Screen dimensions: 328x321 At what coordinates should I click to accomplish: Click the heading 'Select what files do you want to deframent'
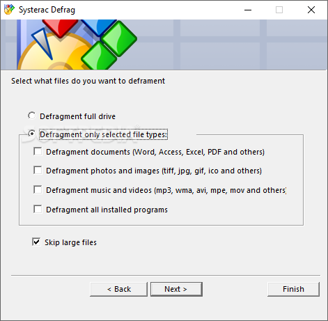[x=88, y=81]
